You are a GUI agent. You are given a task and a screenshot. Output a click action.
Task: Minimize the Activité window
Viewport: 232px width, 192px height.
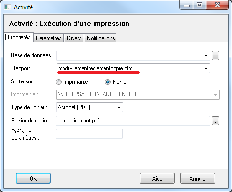(187, 5)
